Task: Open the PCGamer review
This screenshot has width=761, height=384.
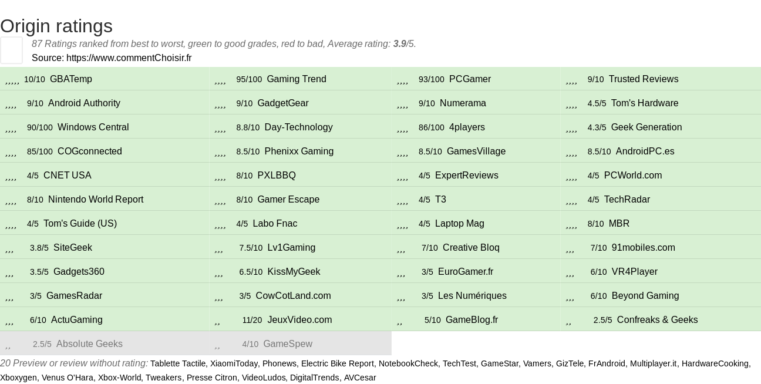Action: click(x=470, y=79)
